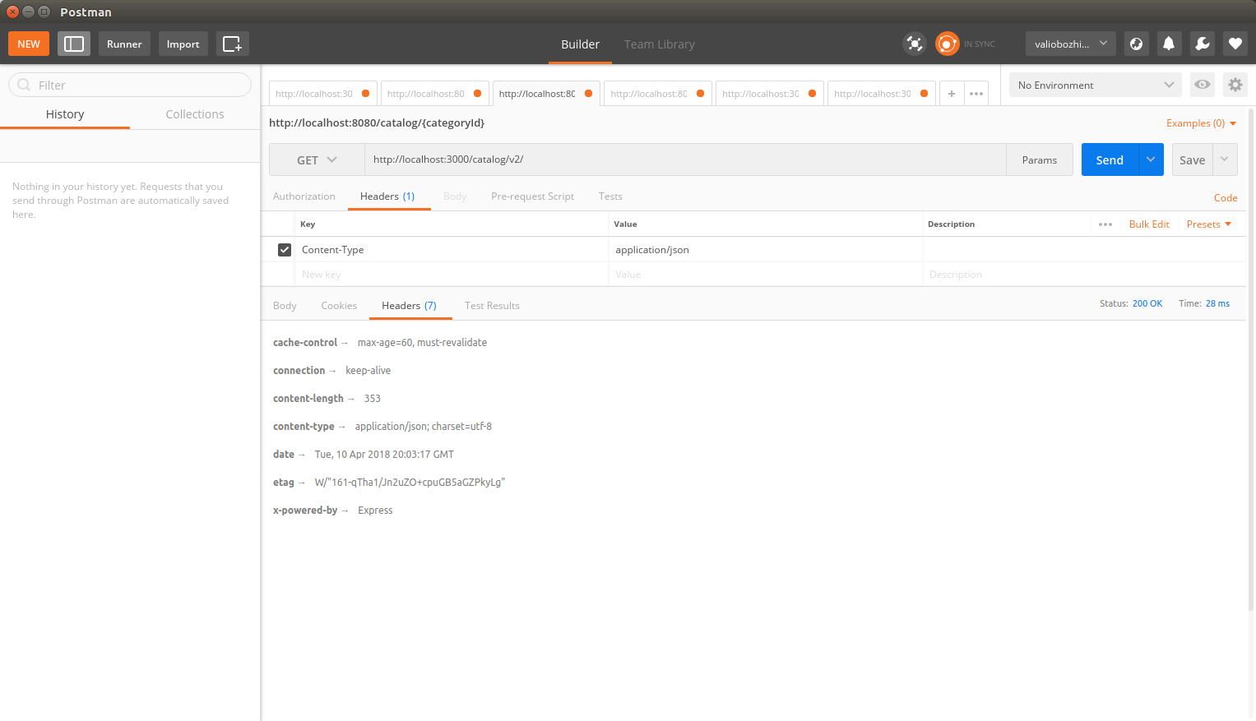Open the Presets dropdown

coord(1209,224)
